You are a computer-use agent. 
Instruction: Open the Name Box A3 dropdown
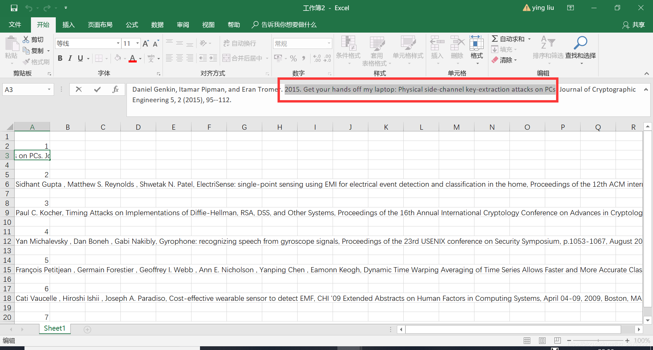tap(49, 89)
